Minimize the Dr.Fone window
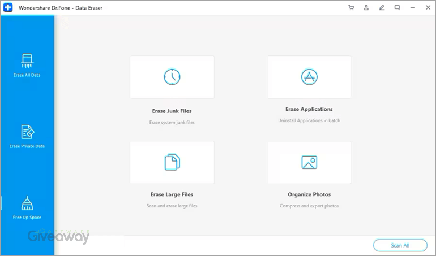This screenshot has width=436, height=256. [x=413, y=8]
